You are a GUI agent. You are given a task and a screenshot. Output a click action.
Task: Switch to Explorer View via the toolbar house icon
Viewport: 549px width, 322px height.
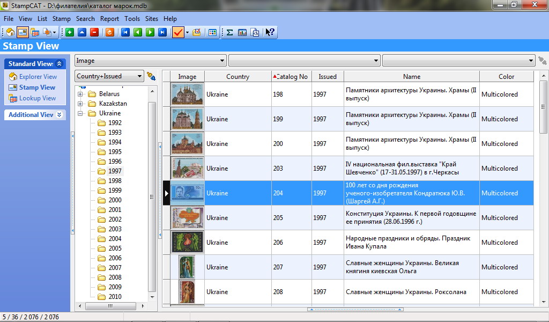click(11, 32)
